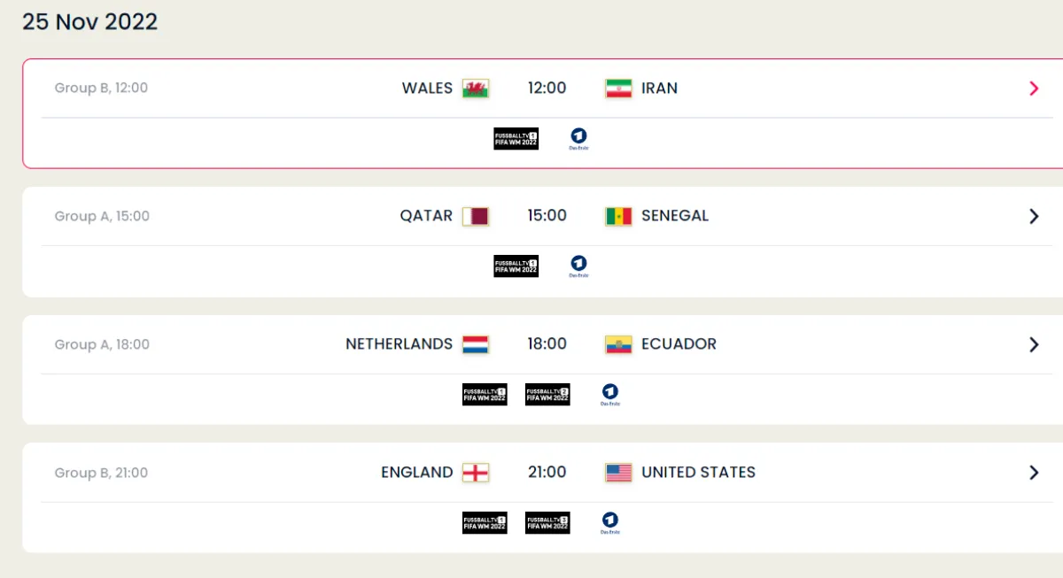The image size is (1063, 578).
Task: Expand Netherlands vs Ecuador chevron
Action: click(1034, 344)
